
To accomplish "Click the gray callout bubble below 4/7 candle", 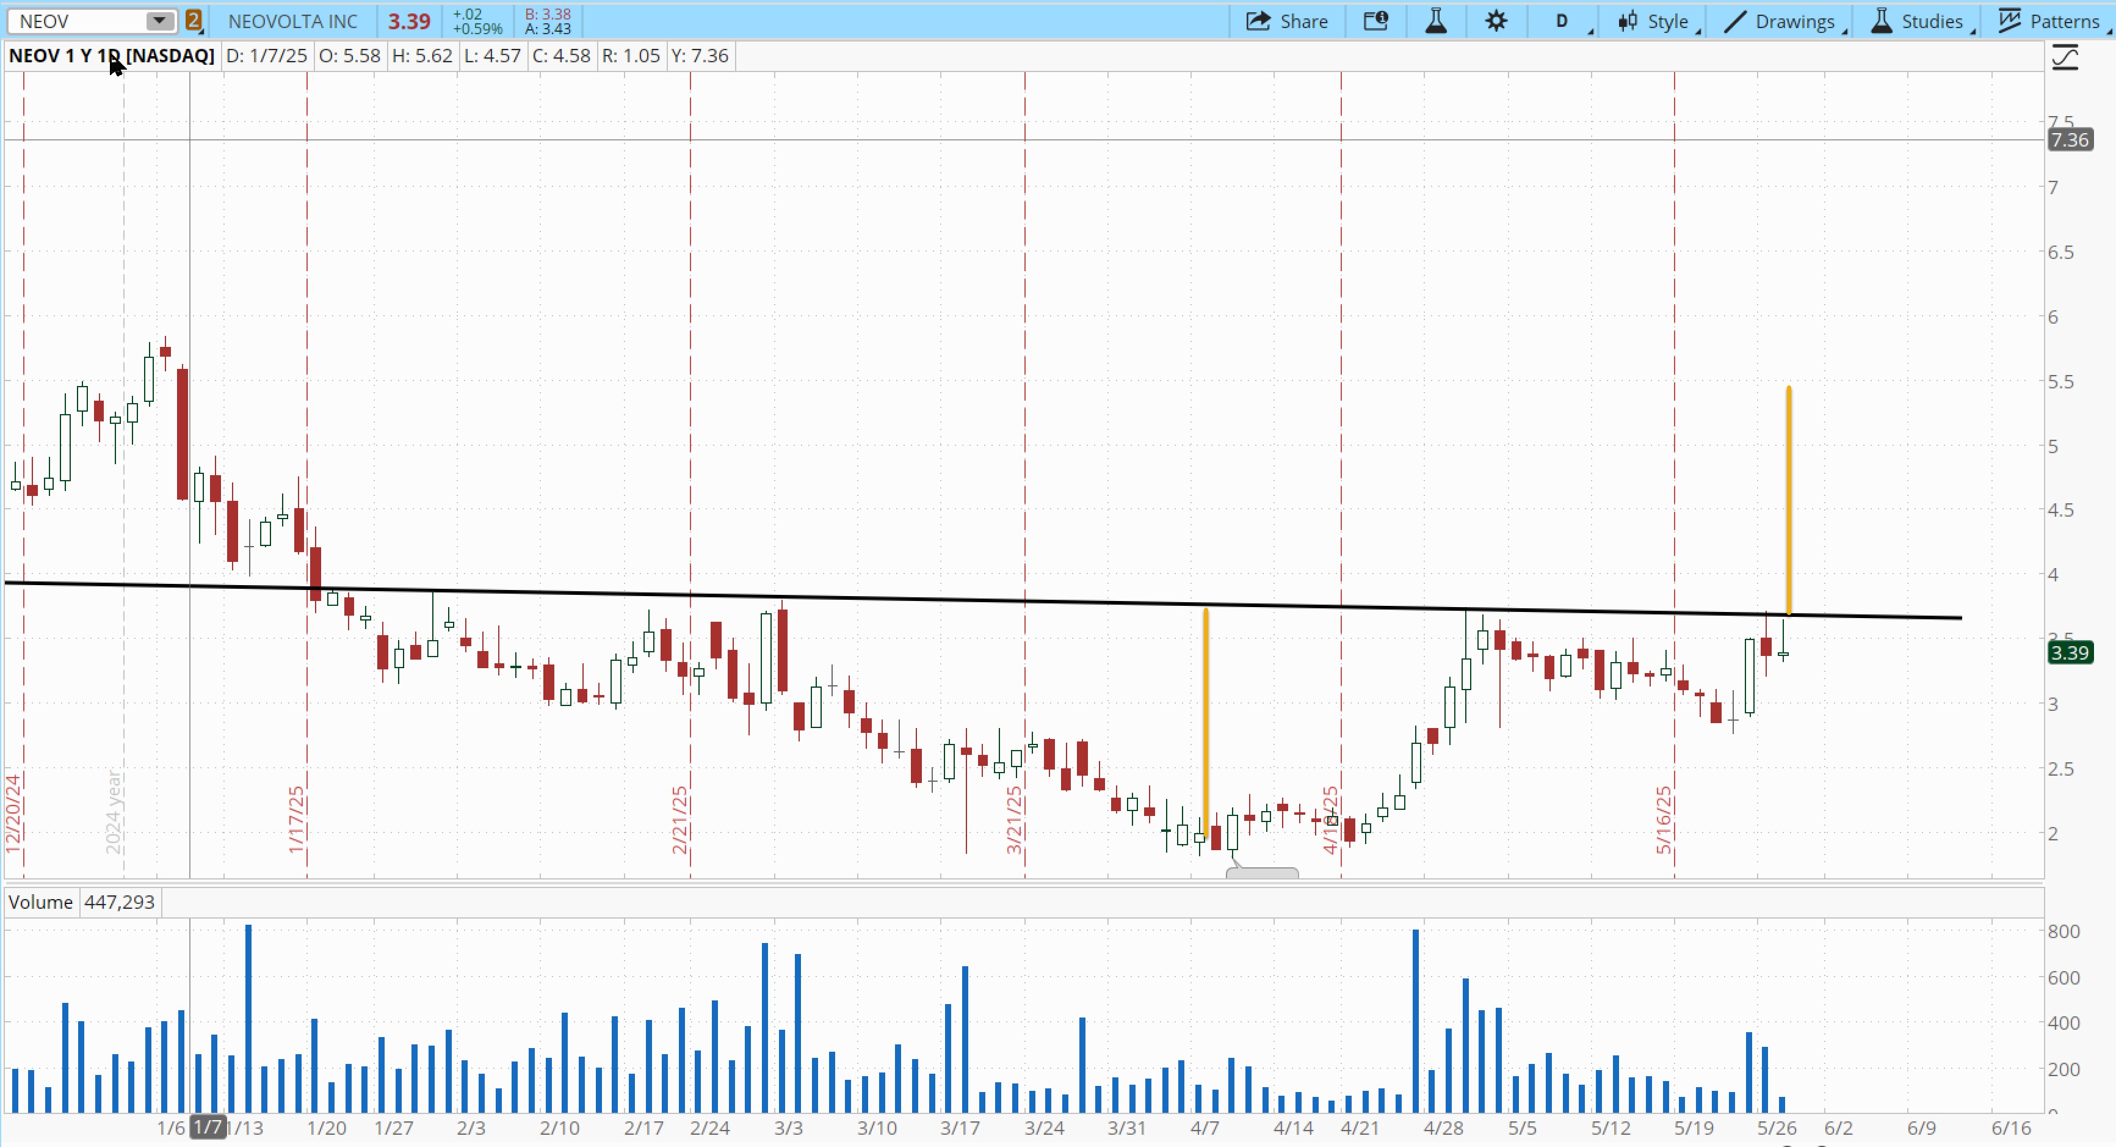I will (1262, 873).
